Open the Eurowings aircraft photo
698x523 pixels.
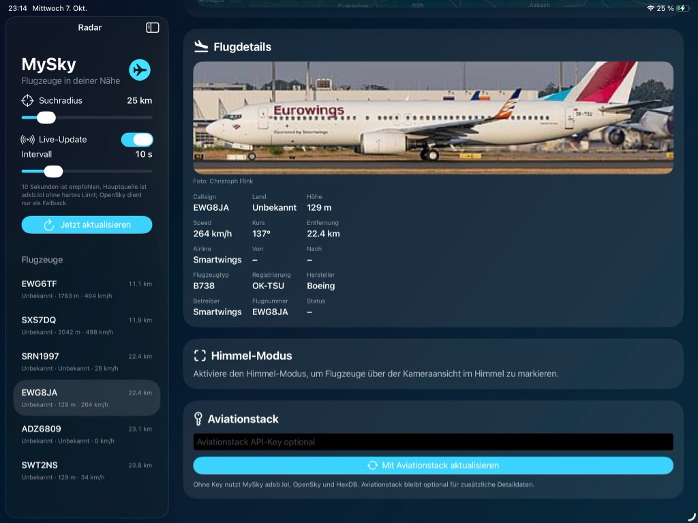433,117
